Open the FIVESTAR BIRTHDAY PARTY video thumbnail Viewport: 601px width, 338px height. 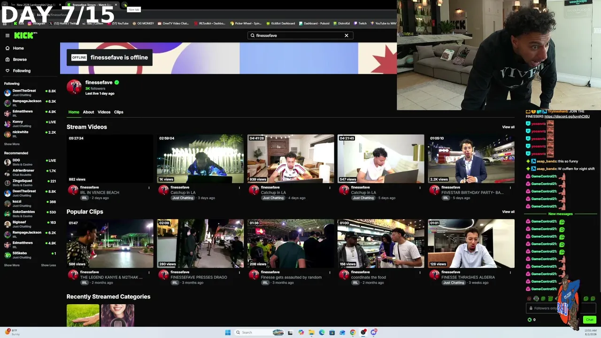(471, 159)
